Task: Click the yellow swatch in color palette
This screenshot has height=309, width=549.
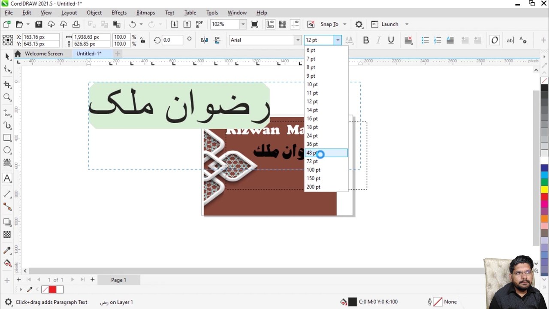Action: tap(544, 189)
